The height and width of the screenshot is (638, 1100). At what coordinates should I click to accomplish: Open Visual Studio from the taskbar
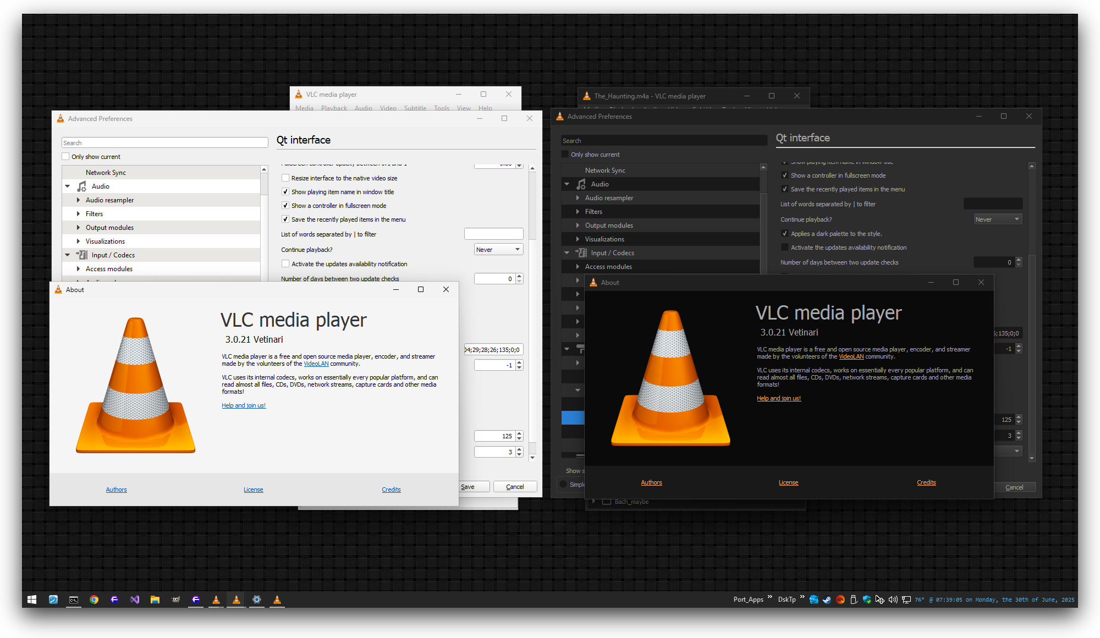[x=135, y=599]
